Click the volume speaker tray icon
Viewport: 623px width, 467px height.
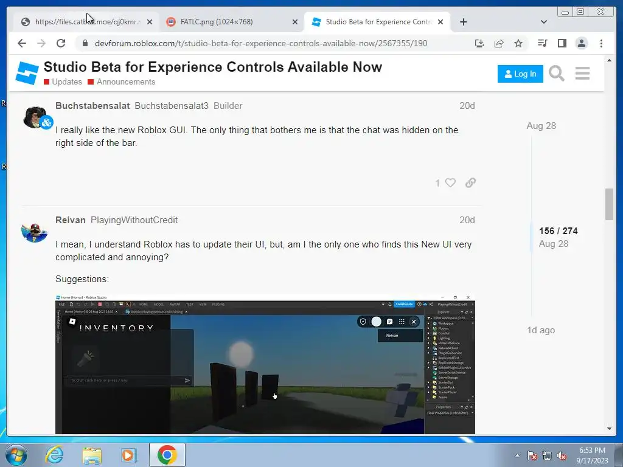click(562, 455)
